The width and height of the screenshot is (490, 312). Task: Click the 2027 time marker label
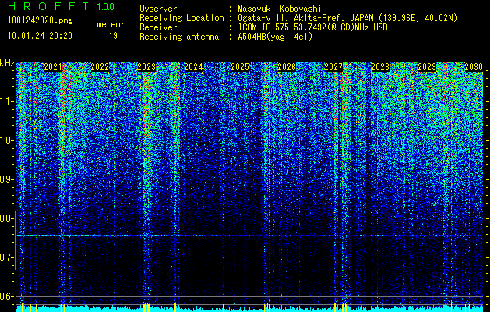click(333, 67)
